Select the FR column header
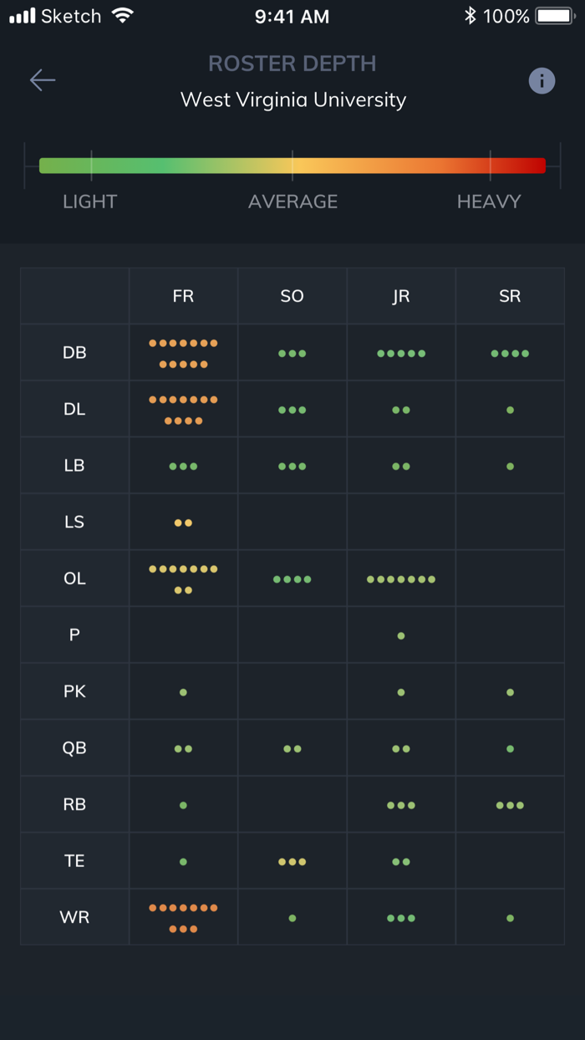 point(183,296)
